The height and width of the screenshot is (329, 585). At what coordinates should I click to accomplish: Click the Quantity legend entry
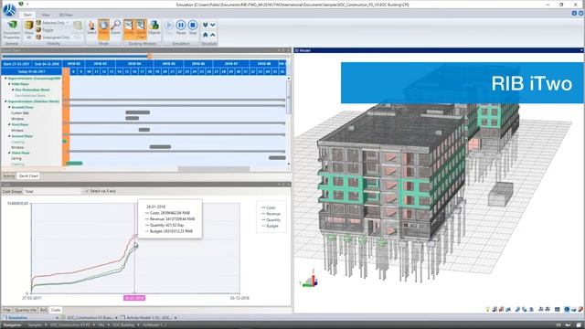271,220
